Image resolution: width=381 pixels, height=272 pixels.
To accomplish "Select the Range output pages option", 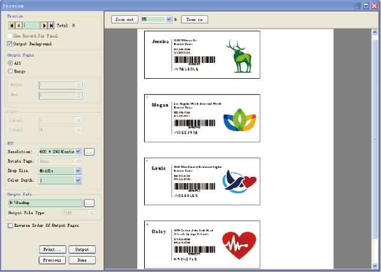I will tap(10, 71).
